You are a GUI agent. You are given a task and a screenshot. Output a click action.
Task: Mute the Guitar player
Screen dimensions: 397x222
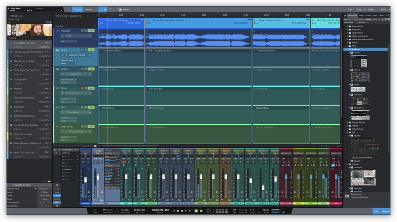click(82, 88)
